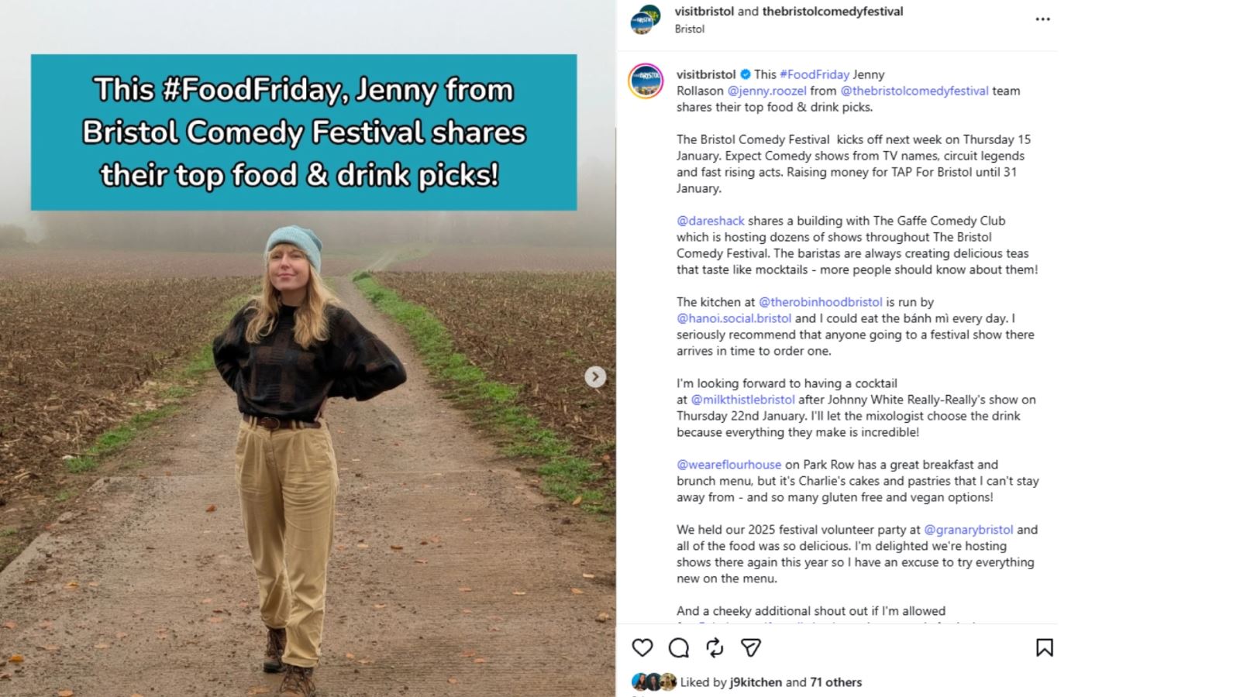
Task: Like the post with the heart icon
Action: (x=642, y=647)
